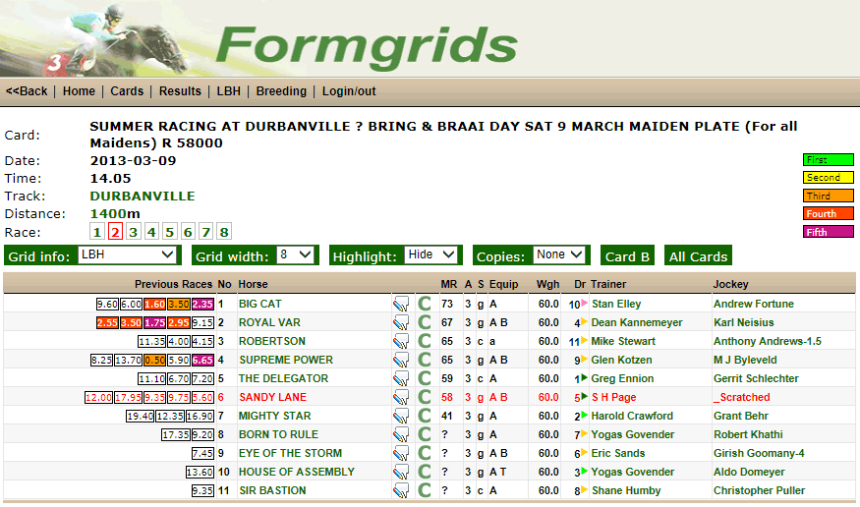This screenshot has height=507, width=860.
Task: Open the Login/out menu item
Action: pyautogui.click(x=349, y=91)
